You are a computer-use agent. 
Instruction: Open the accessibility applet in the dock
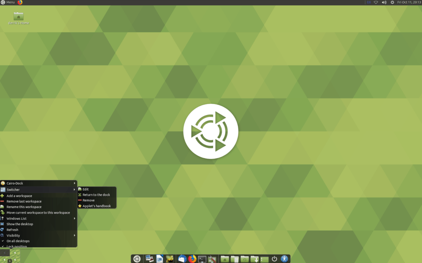click(284, 258)
